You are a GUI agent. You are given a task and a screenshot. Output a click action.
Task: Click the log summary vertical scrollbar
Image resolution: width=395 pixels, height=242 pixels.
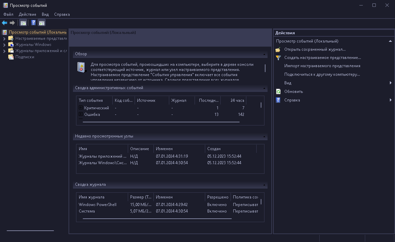[261, 202]
